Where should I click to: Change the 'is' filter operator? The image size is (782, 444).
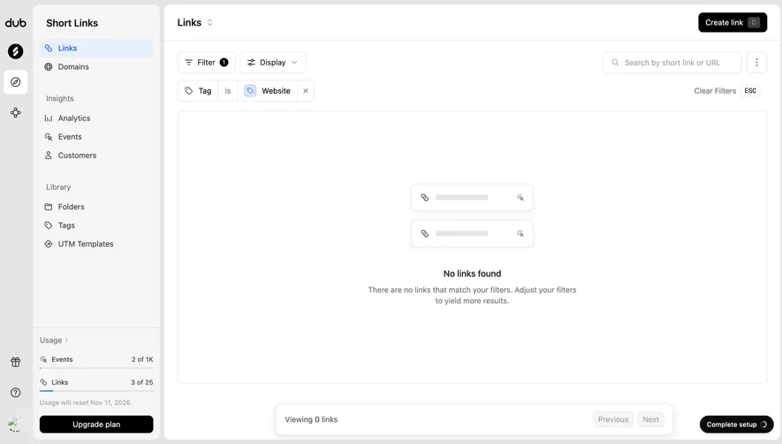(x=227, y=91)
